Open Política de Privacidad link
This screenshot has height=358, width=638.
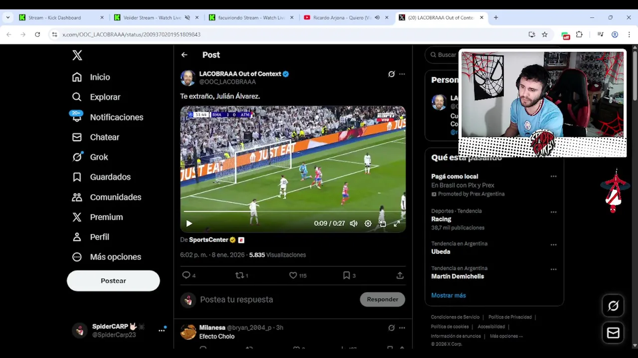510,317
